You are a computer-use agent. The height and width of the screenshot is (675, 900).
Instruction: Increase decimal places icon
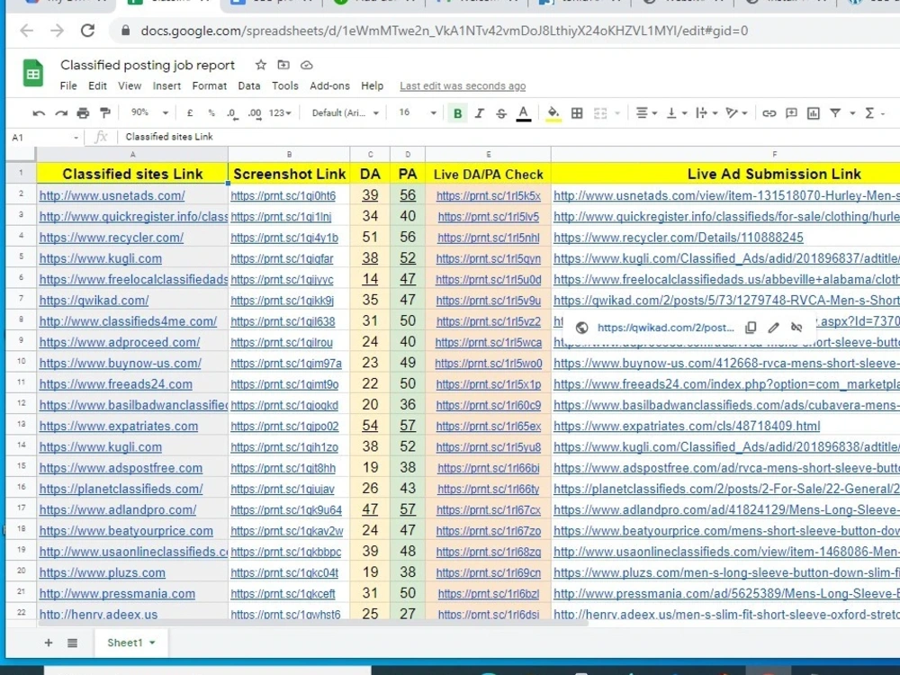pyautogui.click(x=255, y=113)
